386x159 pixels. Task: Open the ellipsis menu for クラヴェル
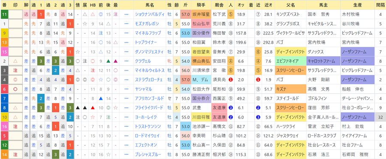127,61
